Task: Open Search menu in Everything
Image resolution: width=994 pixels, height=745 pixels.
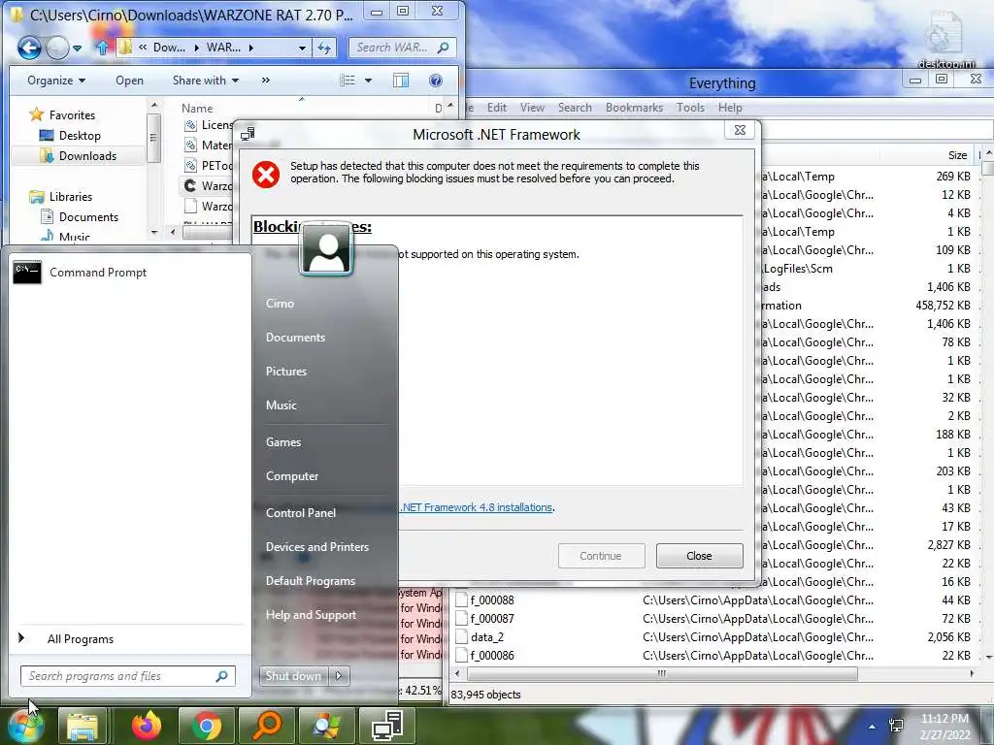Action: (x=575, y=108)
